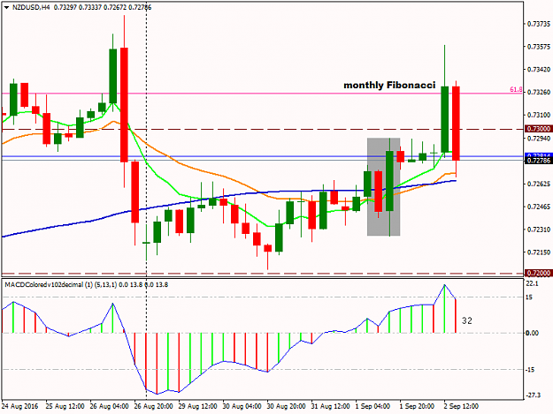
Task: Select the '2 Sep 12:00' time axis label
Action: (461, 406)
